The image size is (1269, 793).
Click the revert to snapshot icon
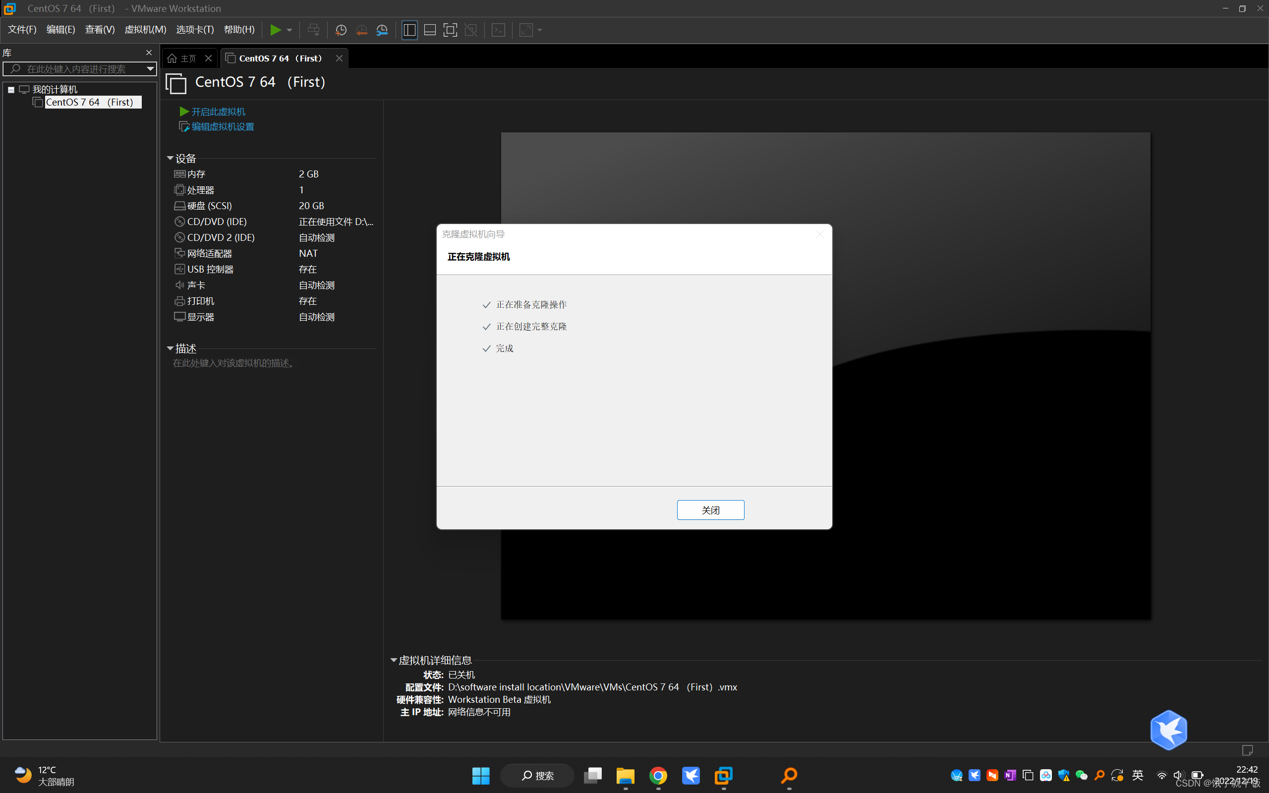point(361,30)
